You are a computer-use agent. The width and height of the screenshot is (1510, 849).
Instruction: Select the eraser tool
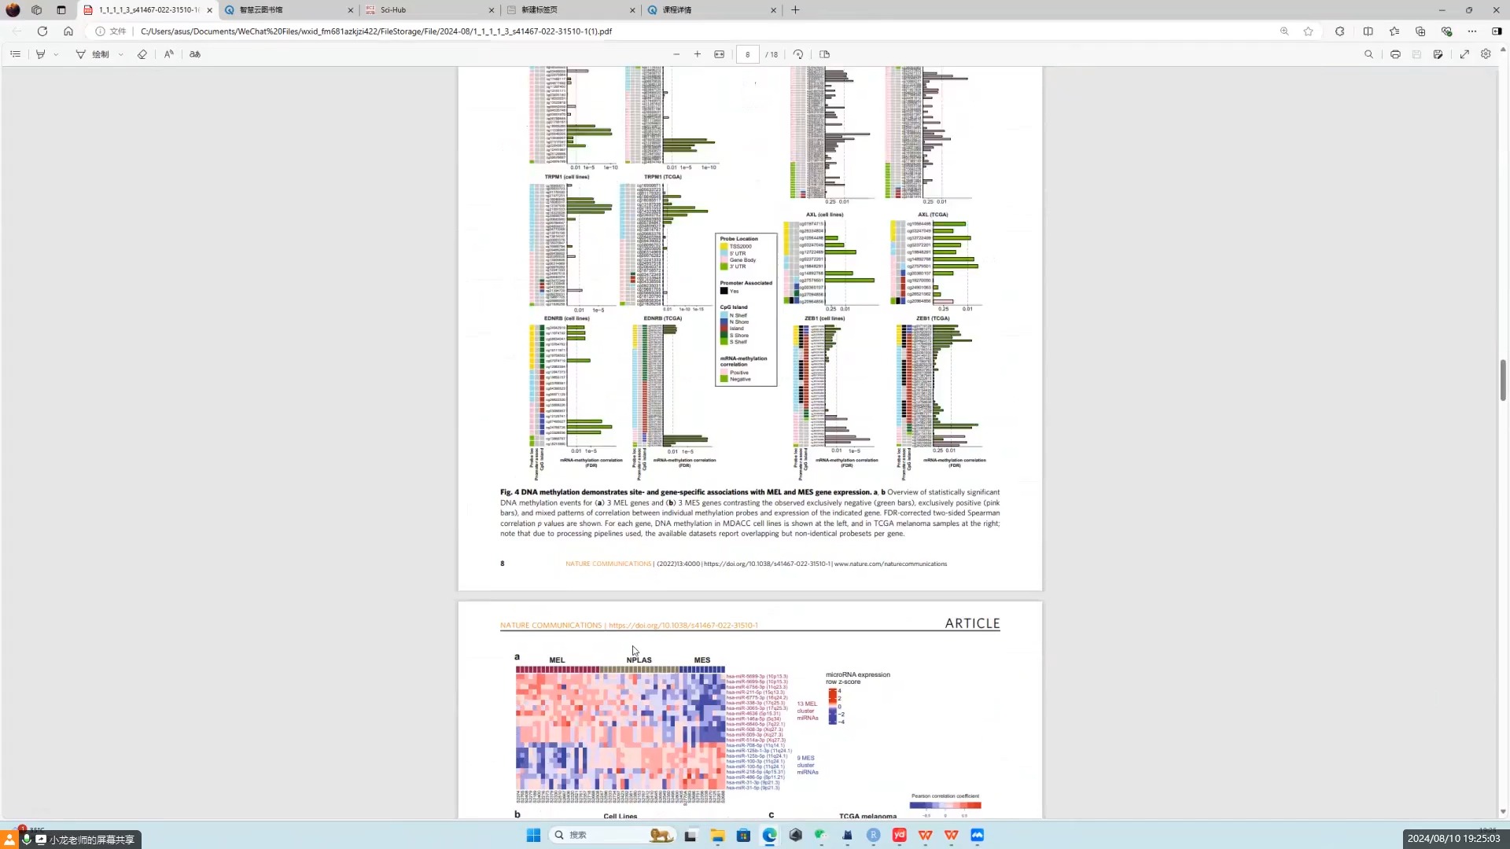tap(142, 54)
